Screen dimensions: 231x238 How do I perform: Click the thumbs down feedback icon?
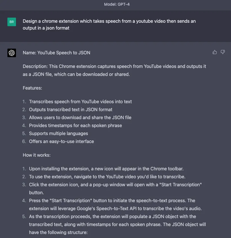[223, 52]
